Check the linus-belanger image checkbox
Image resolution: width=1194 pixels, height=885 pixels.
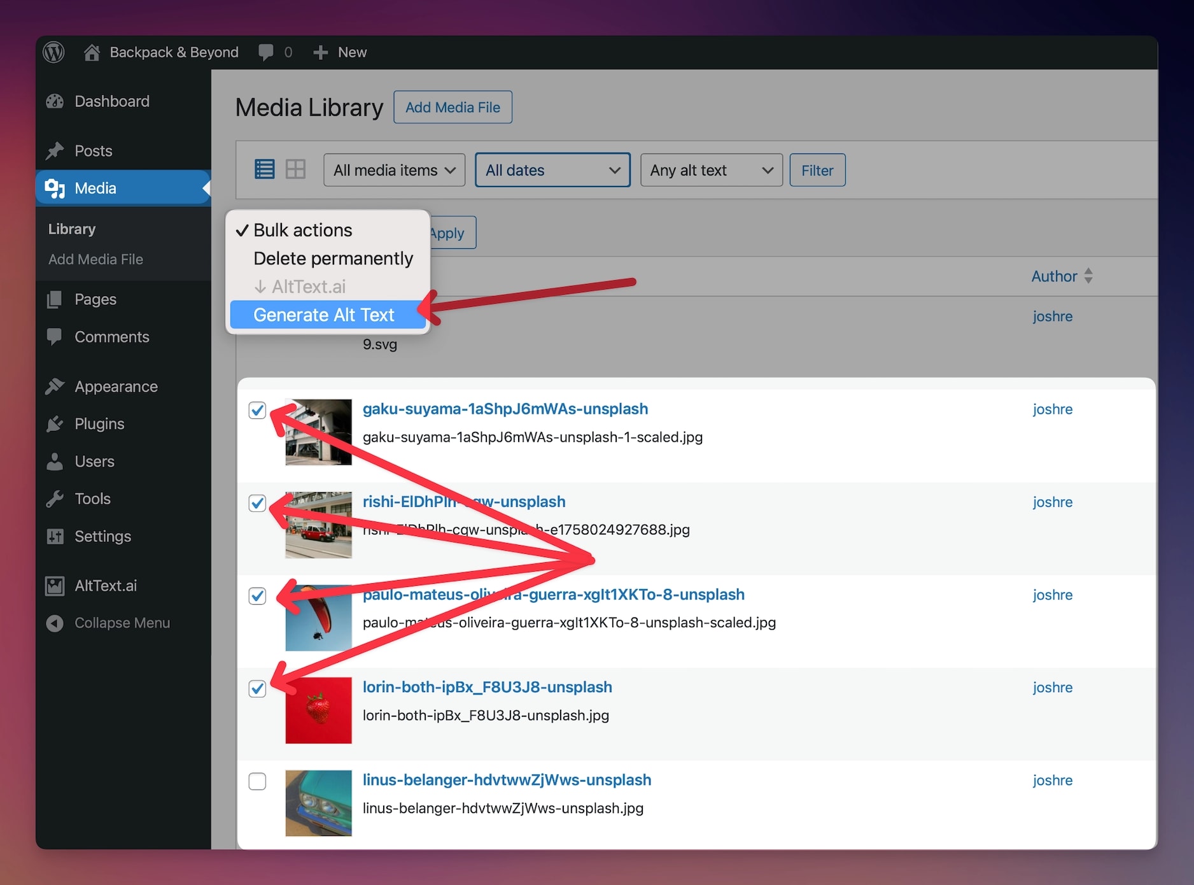(257, 781)
